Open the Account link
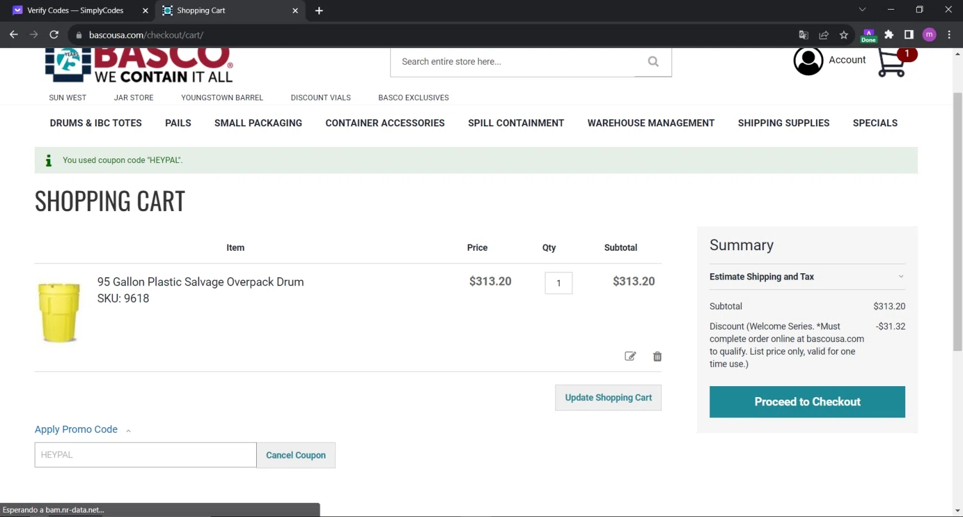Viewport: 963px width, 517px height. pos(847,60)
